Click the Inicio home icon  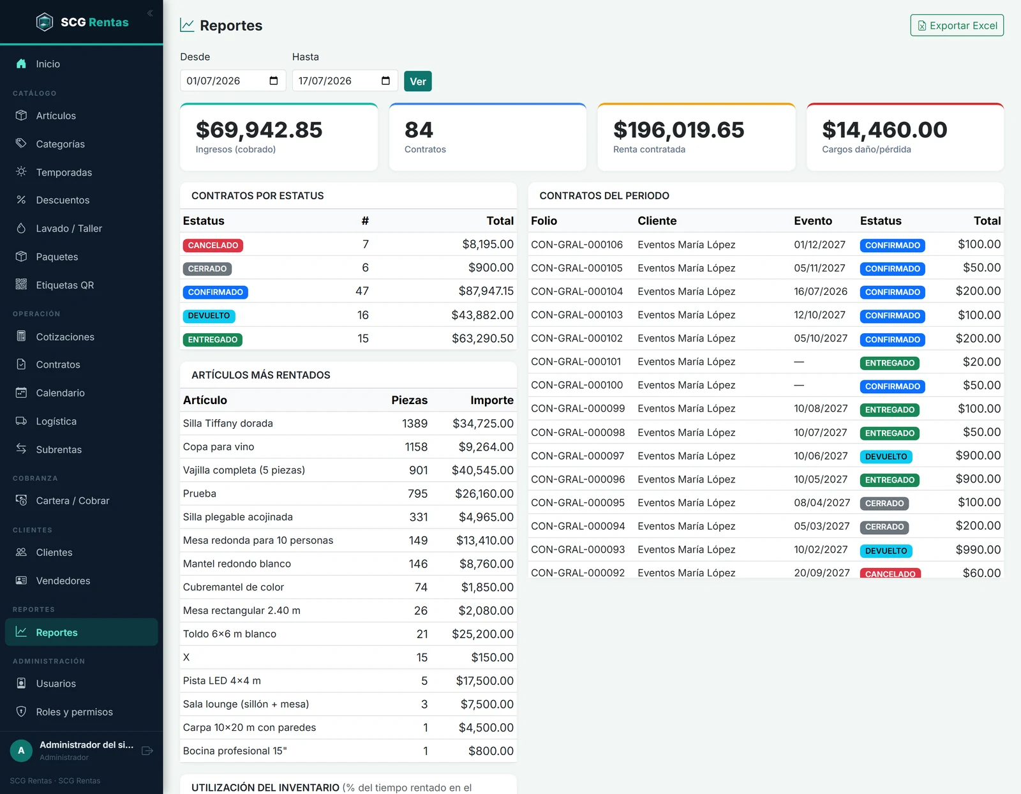21,64
